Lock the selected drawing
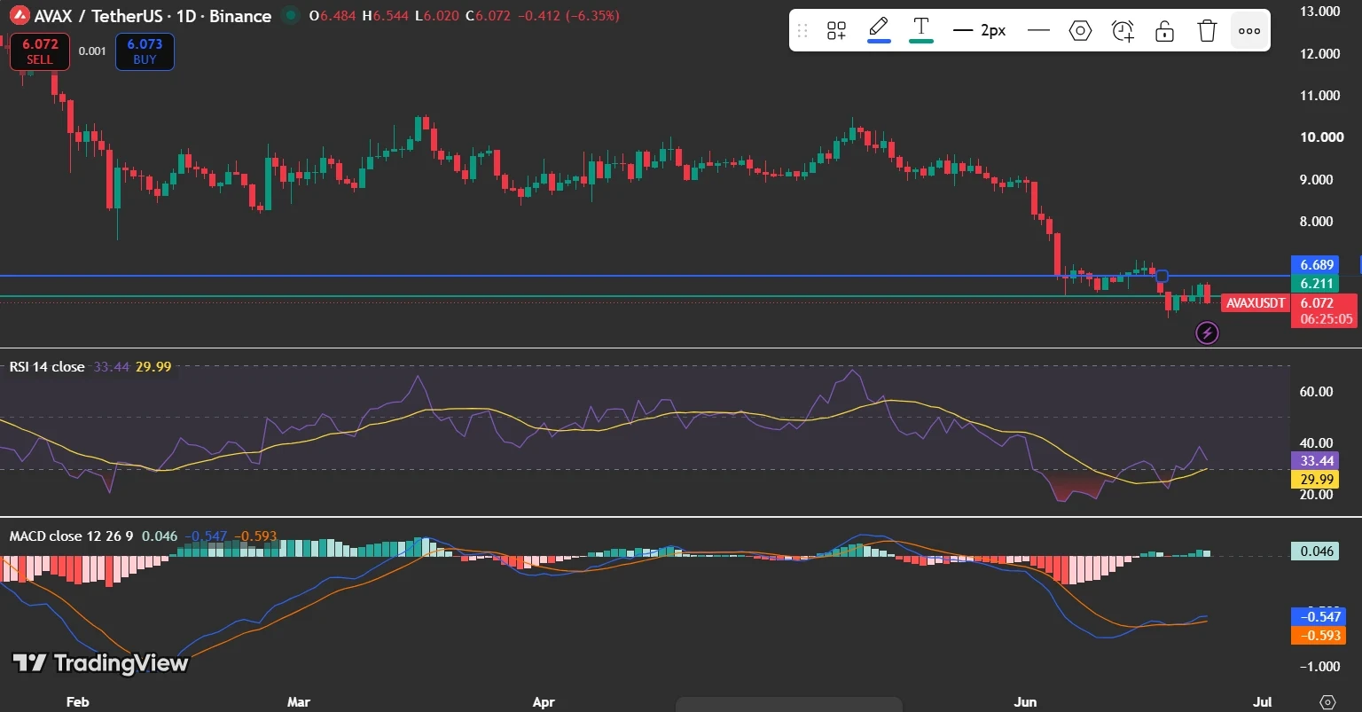Viewport: 1362px width, 712px height. click(x=1165, y=31)
